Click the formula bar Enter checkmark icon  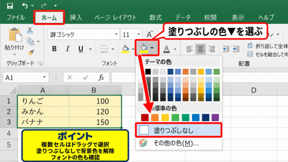[85, 77]
